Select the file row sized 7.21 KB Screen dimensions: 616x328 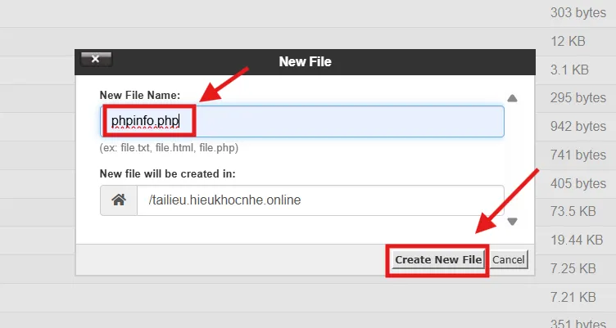pyautogui.click(x=577, y=296)
